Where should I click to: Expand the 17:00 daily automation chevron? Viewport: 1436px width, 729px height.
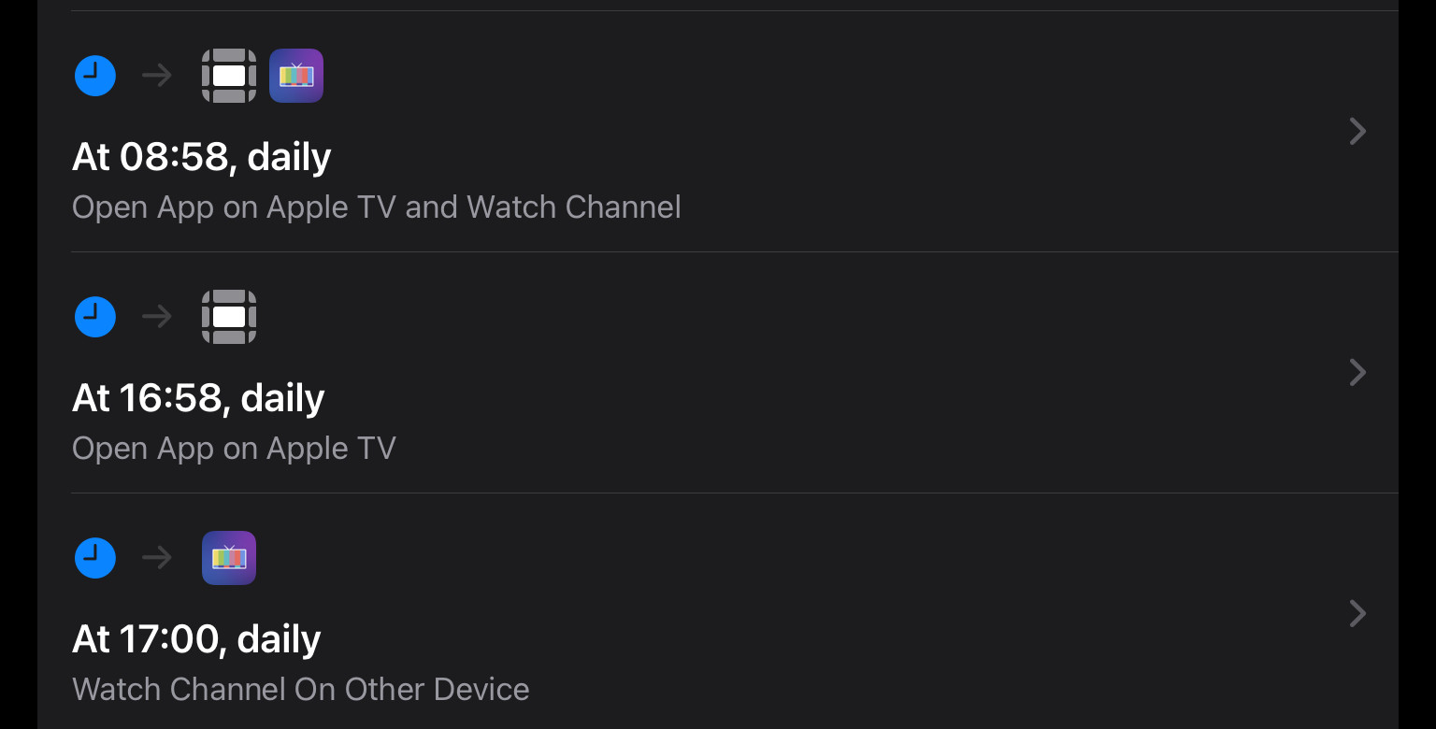click(1358, 614)
